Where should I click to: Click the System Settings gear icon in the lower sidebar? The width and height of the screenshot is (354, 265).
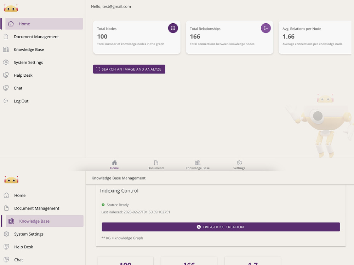tap(6, 234)
